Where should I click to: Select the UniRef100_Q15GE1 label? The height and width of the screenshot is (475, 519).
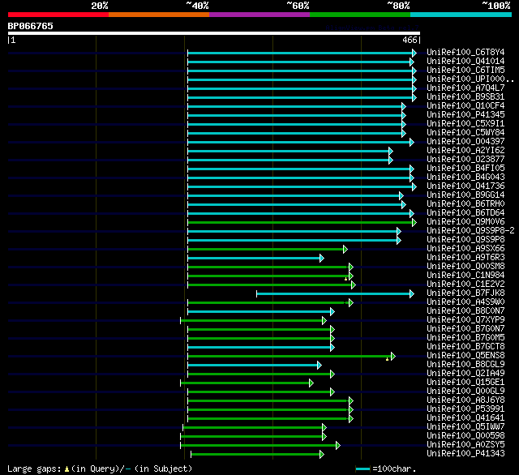[465, 383]
